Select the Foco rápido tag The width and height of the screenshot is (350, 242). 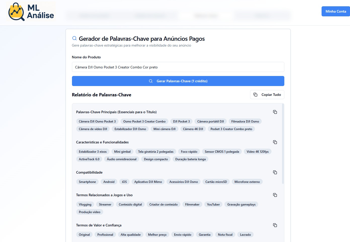(189, 152)
